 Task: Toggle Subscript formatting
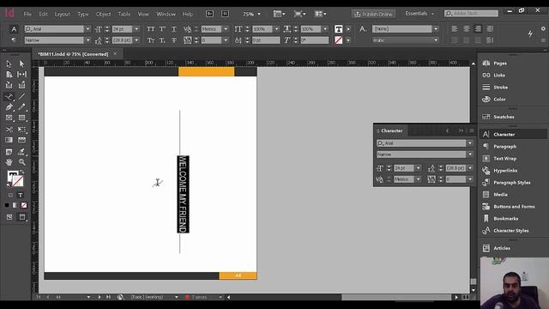coord(162,40)
